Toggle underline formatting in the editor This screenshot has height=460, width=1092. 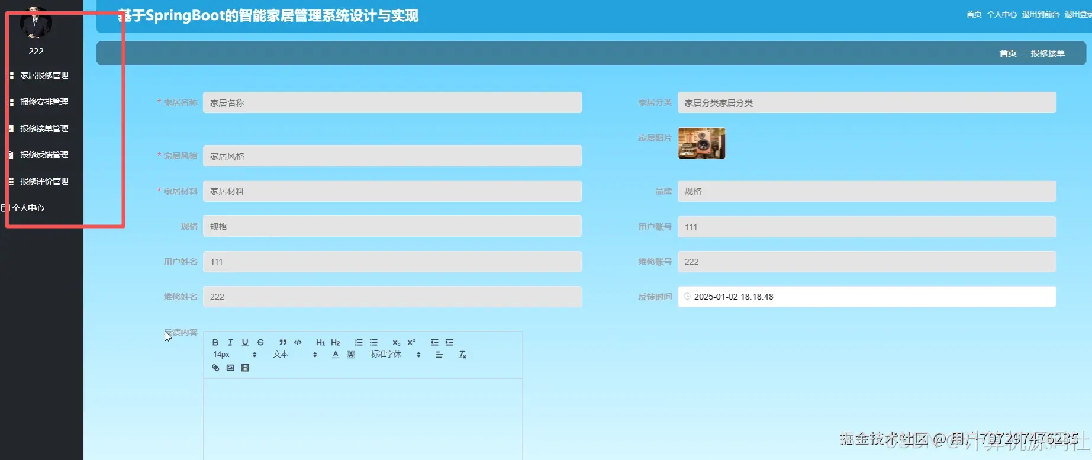[245, 342]
